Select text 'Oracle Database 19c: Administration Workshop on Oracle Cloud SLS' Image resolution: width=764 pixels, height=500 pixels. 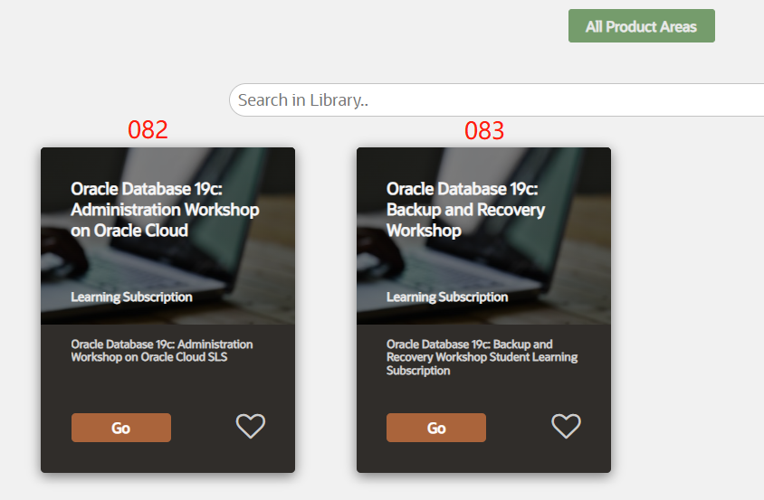(162, 351)
